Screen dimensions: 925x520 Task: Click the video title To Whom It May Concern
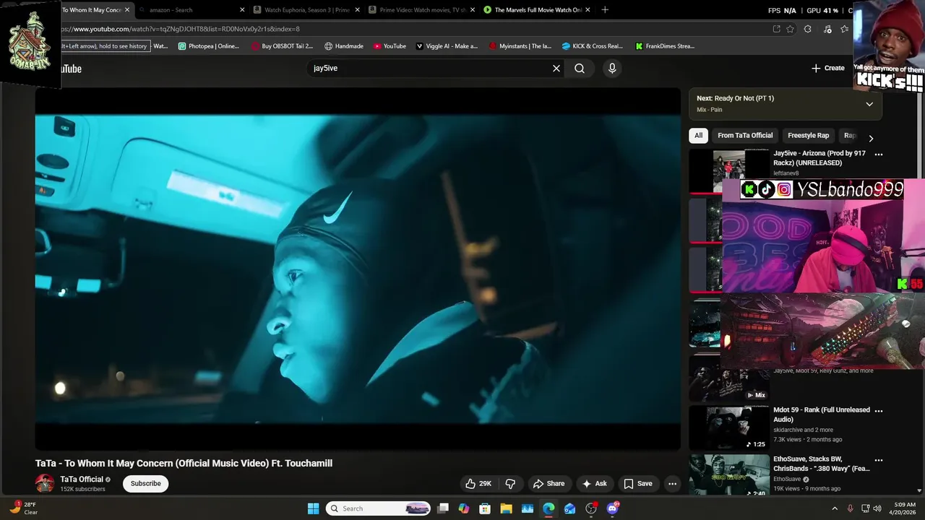coord(184,463)
